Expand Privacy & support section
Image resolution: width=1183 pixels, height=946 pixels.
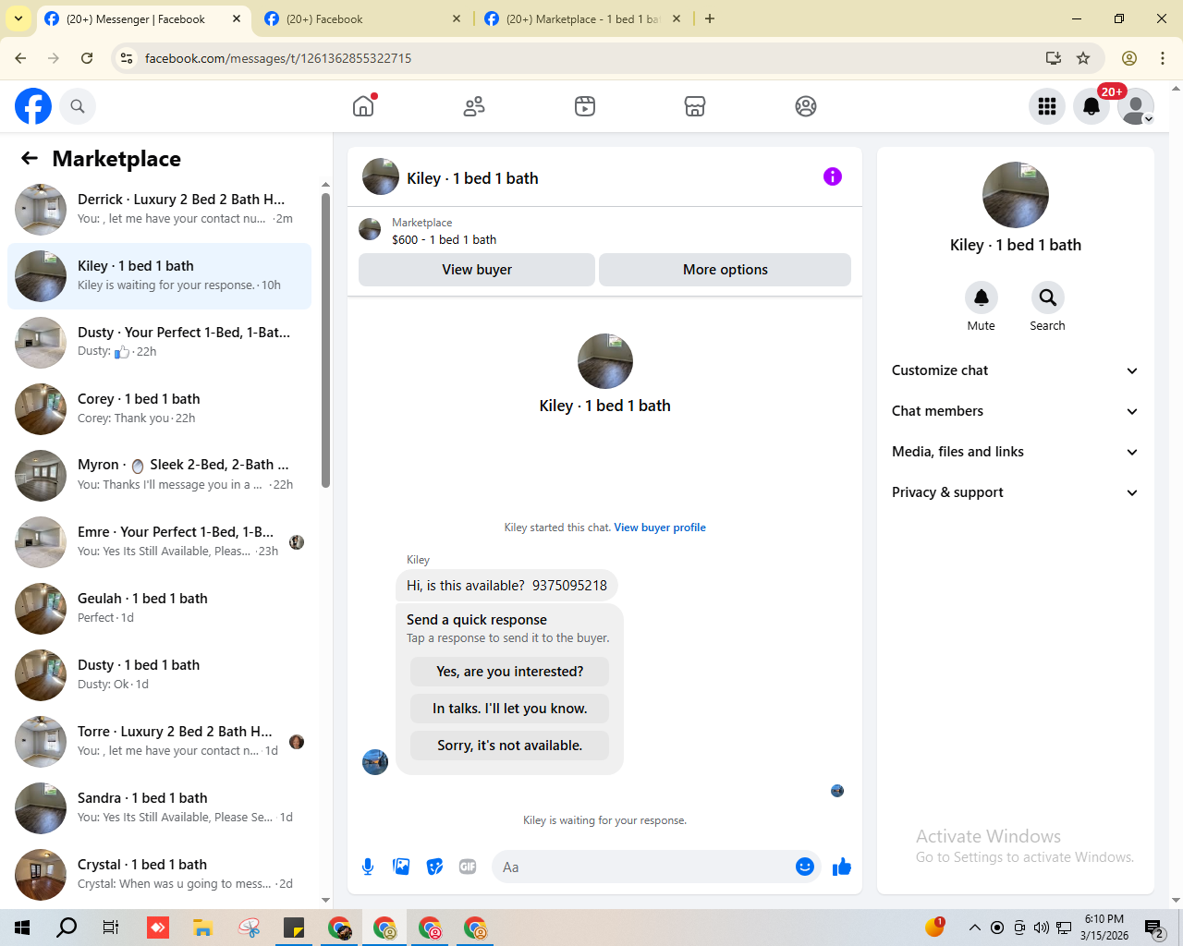tap(1015, 492)
